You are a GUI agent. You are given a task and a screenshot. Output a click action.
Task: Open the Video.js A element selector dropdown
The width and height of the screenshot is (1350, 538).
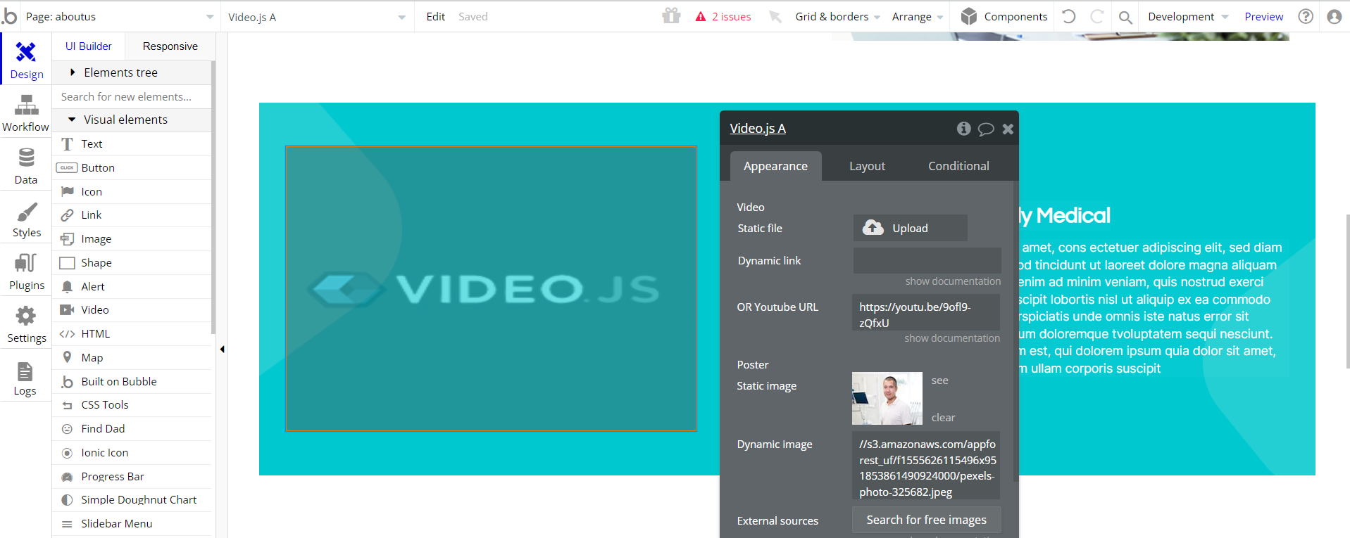[x=317, y=17]
